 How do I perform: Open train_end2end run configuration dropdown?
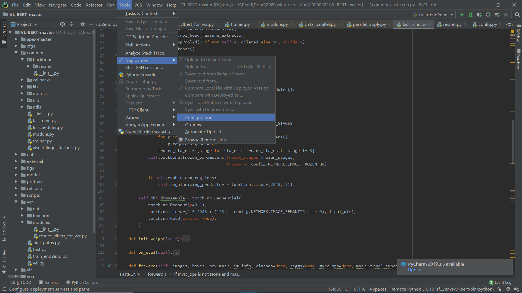(433, 15)
